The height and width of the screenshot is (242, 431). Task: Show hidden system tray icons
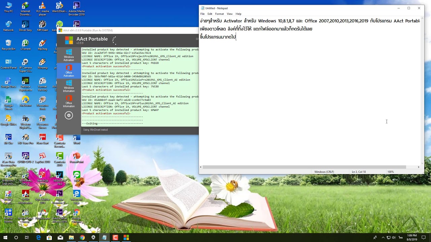tap(383, 238)
